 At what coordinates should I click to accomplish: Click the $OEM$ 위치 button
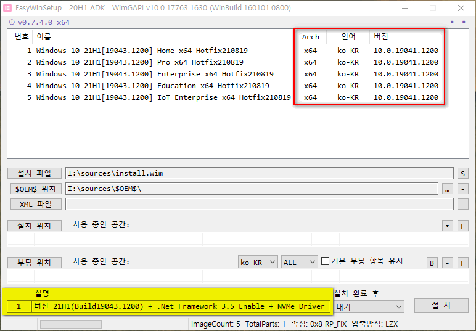(x=36, y=189)
